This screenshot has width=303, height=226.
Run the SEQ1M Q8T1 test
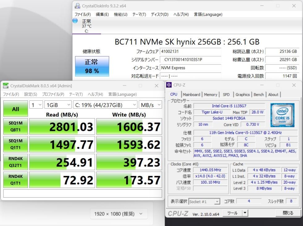(15, 126)
